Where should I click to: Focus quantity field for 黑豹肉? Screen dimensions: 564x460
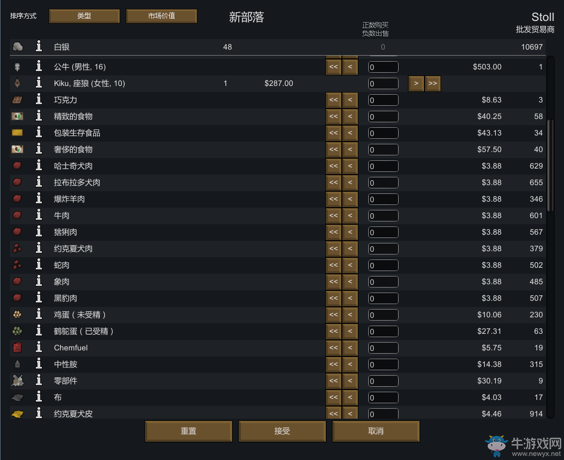pyautogui.click(x=383, y=298)
